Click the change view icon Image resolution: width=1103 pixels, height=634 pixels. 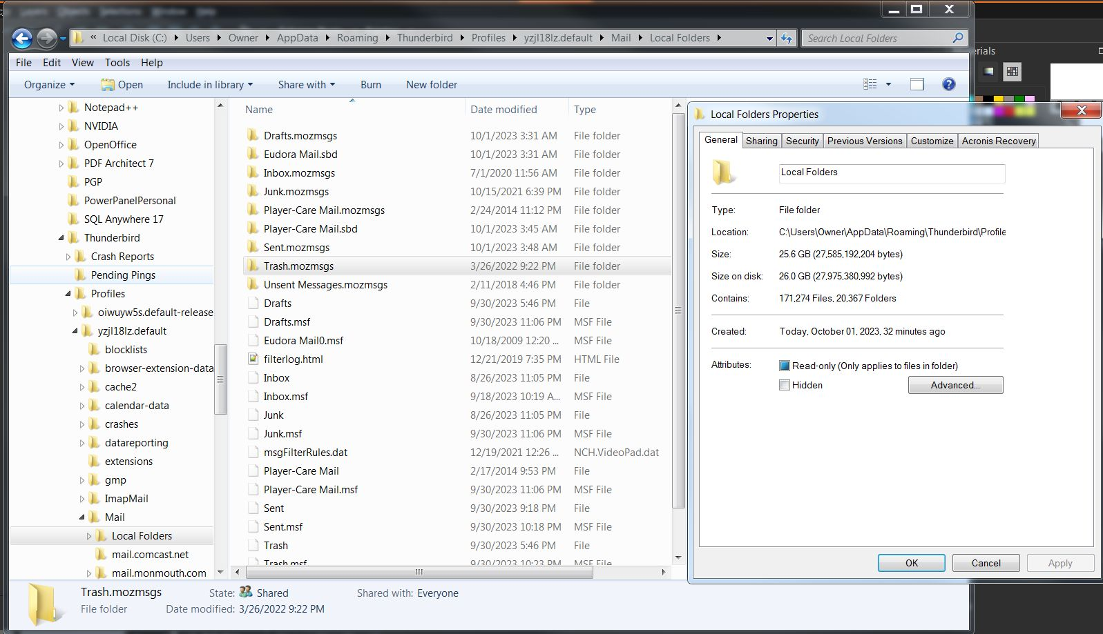tap(870, 84)
